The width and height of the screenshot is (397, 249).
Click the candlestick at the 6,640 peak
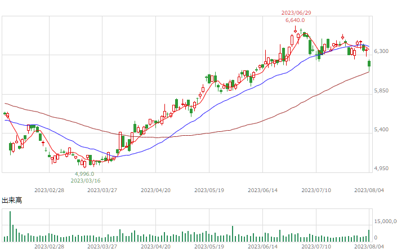pyautogui.click(x=295, y=29)
